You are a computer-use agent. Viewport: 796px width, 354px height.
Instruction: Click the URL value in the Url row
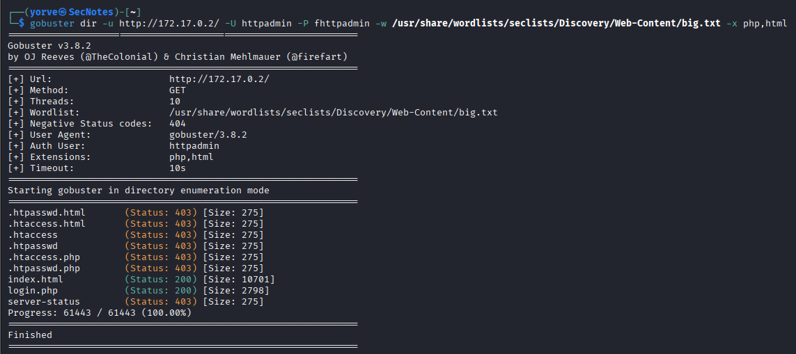[x=219, y=79]
